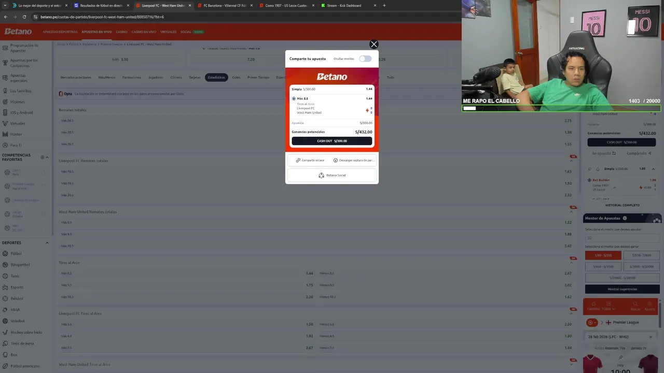
Task: Open Betano Social from the dialog
Action: [332, 175]
